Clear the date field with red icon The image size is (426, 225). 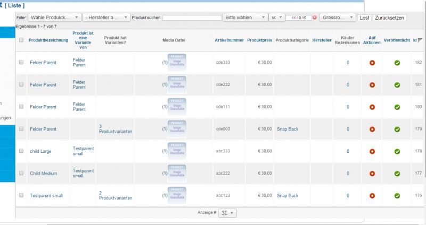pyautogui.click(x=315, y=18)
